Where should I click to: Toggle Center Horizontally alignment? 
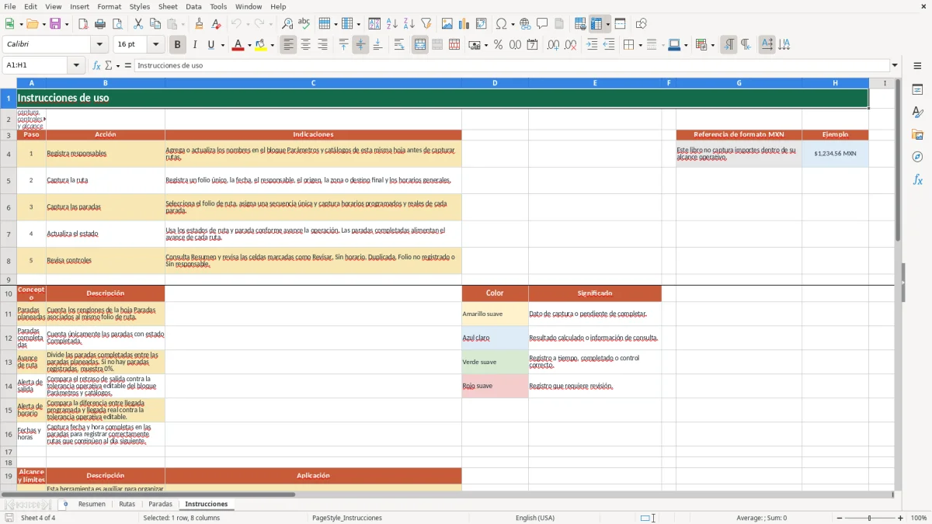coord(306,45)
